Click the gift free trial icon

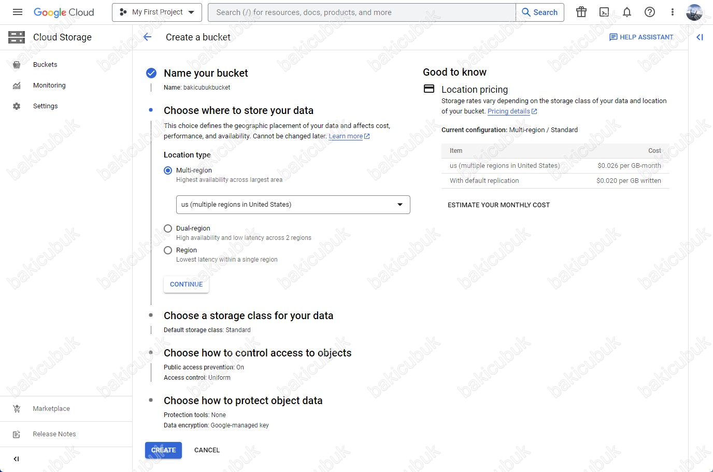(581, 12)
